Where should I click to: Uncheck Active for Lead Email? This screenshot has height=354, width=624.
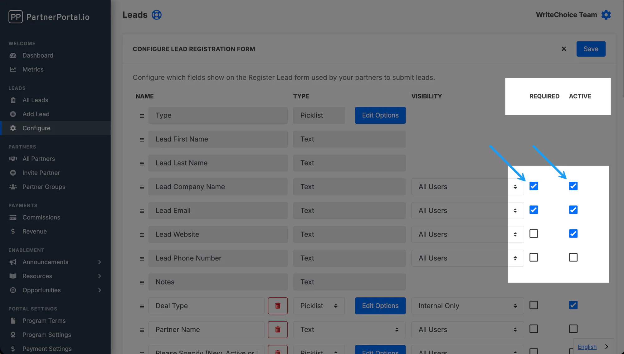pyautogui.click(x=573, y=210)
